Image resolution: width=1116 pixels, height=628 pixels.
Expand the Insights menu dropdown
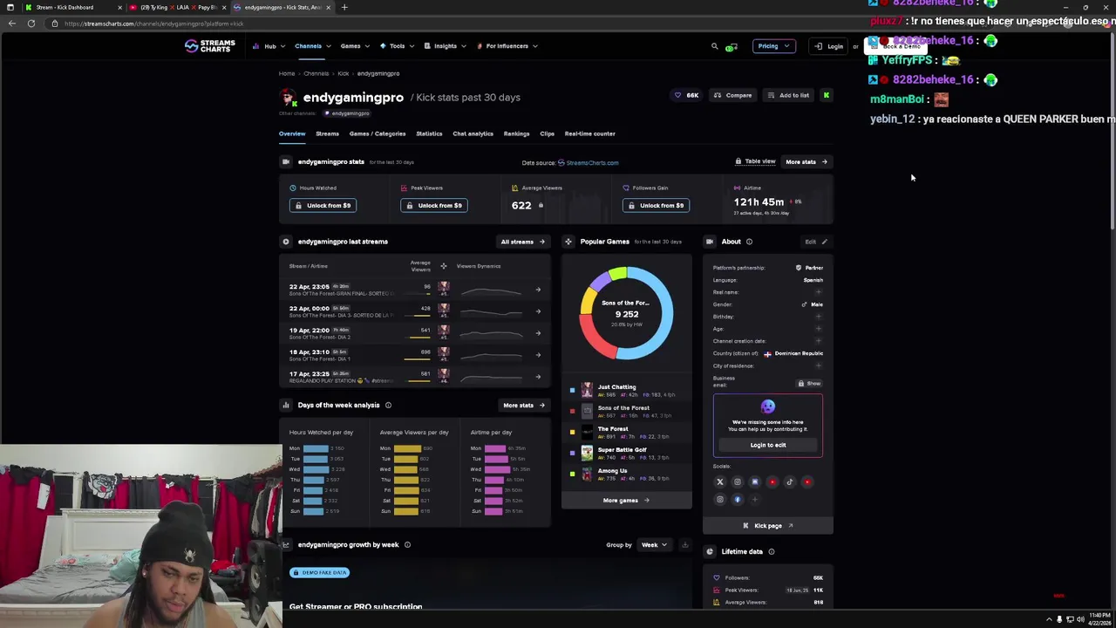click(x=445, y=46)
